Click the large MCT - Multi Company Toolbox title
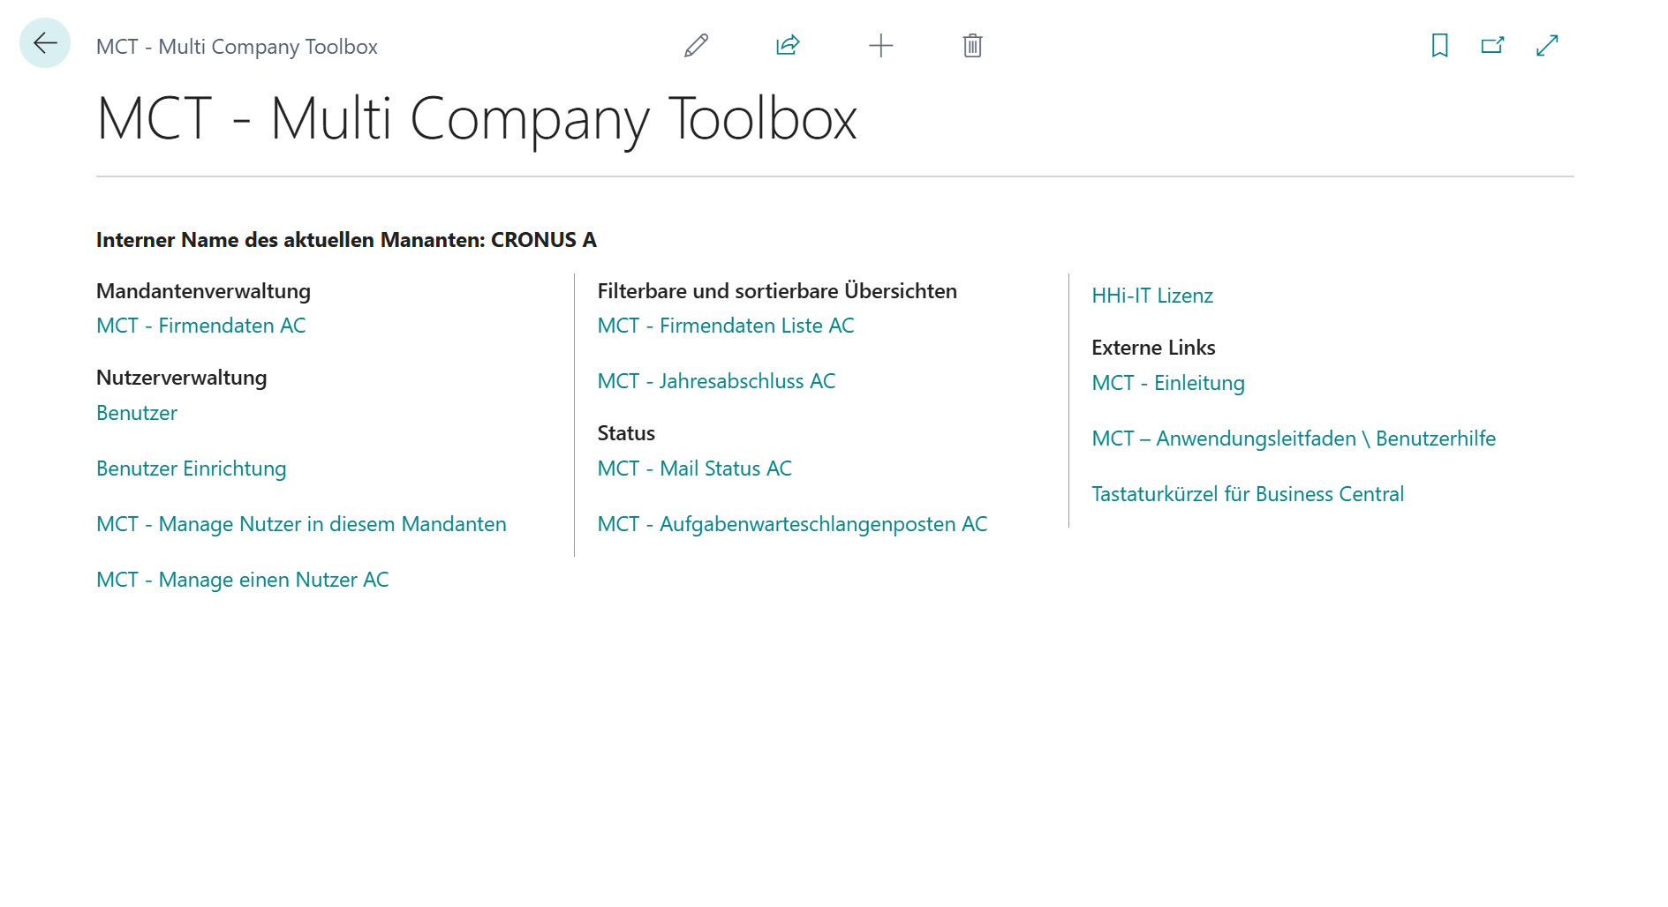This screenshot has height=907, width=1668. [x=477, y=118]
